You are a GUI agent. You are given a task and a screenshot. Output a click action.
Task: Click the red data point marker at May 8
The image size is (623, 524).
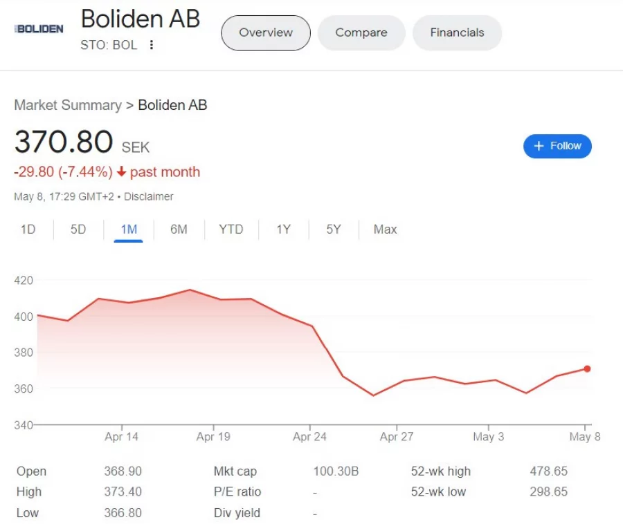[586, 368]
